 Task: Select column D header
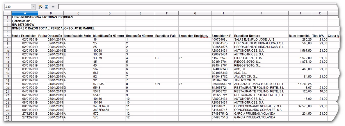(109, 13)
